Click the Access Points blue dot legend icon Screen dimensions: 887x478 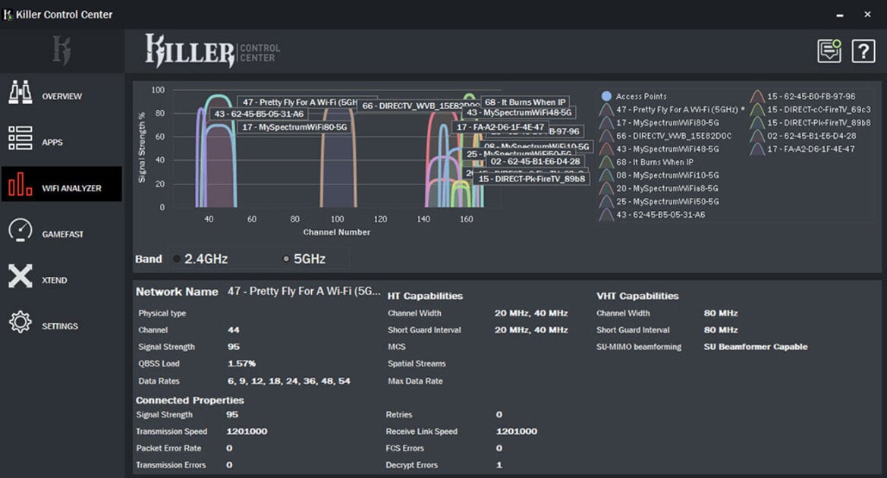tap(606, 96)
